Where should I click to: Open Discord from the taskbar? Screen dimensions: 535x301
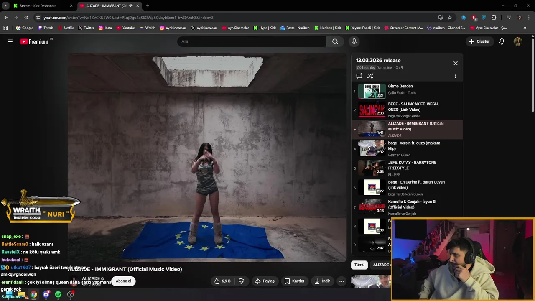(x=46, y=294)
